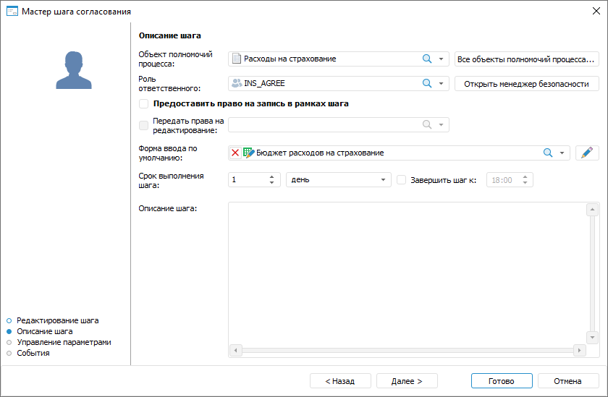
Task: Expand the Объект полномочий процесса dropdown arrow
Action: 441,59
